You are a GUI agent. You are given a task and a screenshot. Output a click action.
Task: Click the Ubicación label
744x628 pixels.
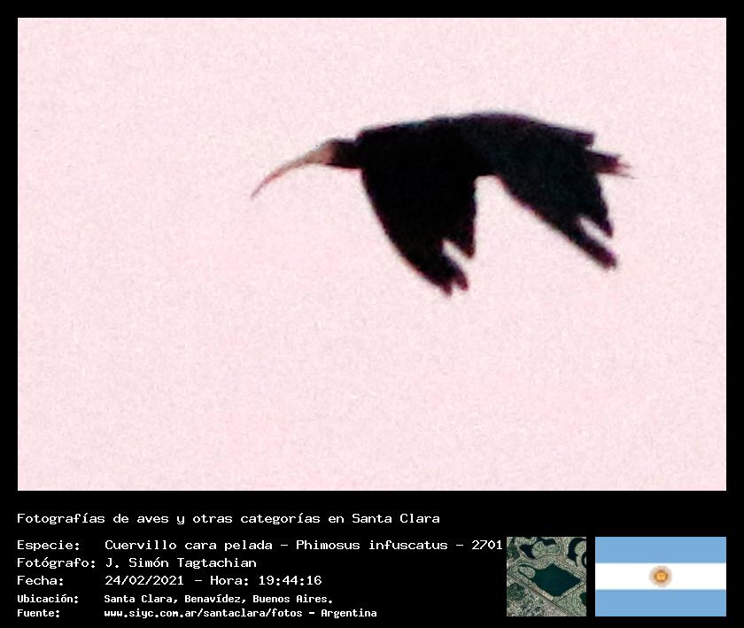(48, 599)
